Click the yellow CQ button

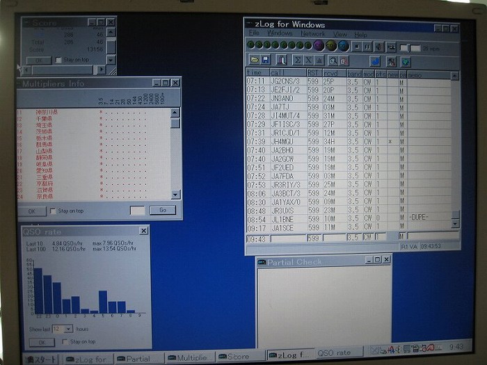tap(331, 47)
